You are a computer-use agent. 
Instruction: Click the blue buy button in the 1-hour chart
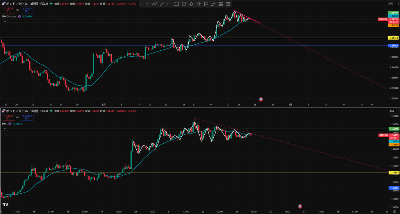point(27,117)
